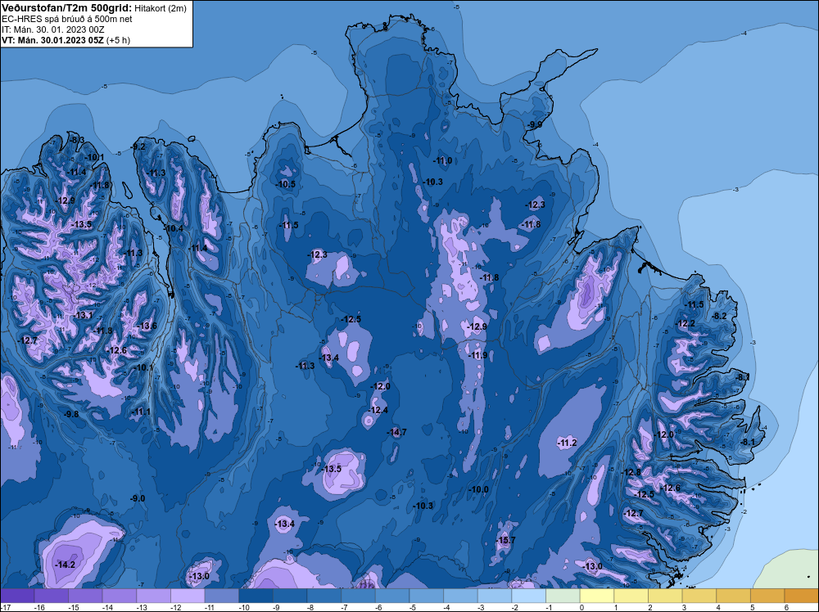Click the -13.6 temperature value
The height and width of the screenshot is (612, 819).
147,326
